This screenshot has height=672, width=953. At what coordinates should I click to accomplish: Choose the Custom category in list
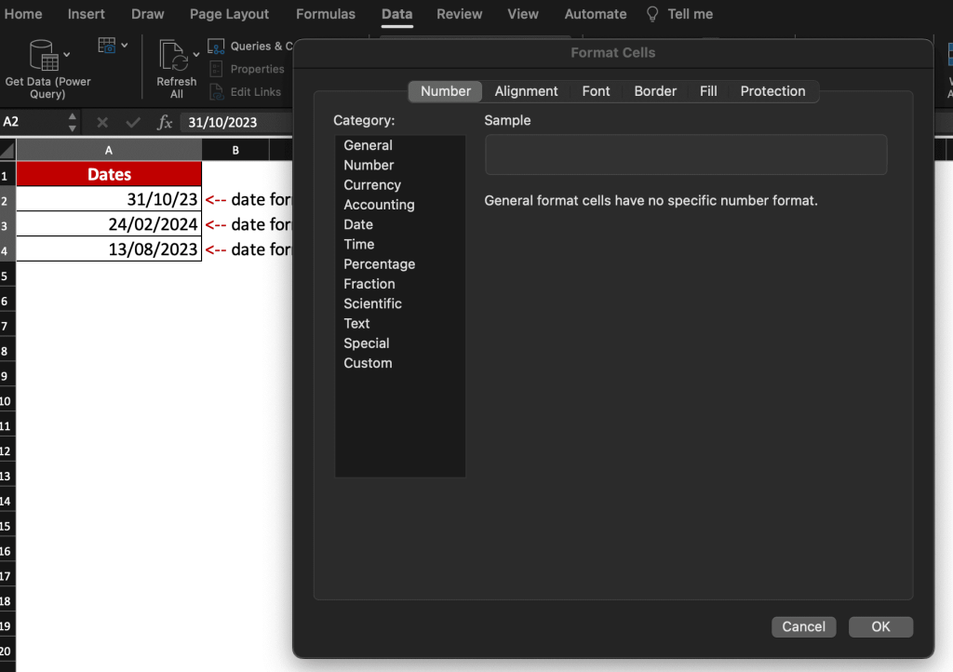pyautogui.click(x=368, y=363)
